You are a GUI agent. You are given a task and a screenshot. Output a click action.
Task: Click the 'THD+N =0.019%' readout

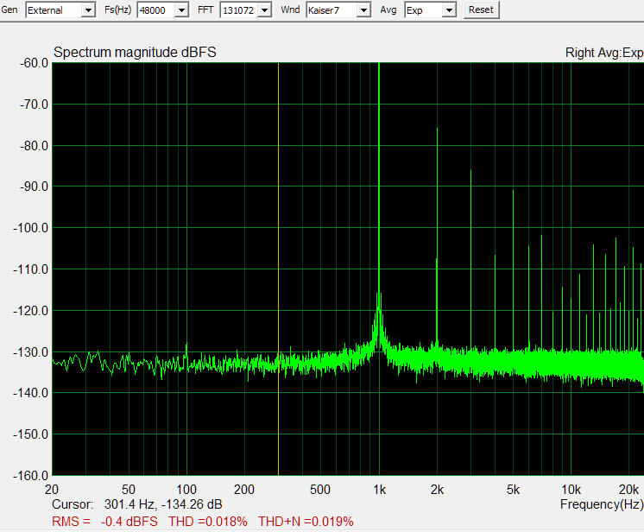[306, 522]
